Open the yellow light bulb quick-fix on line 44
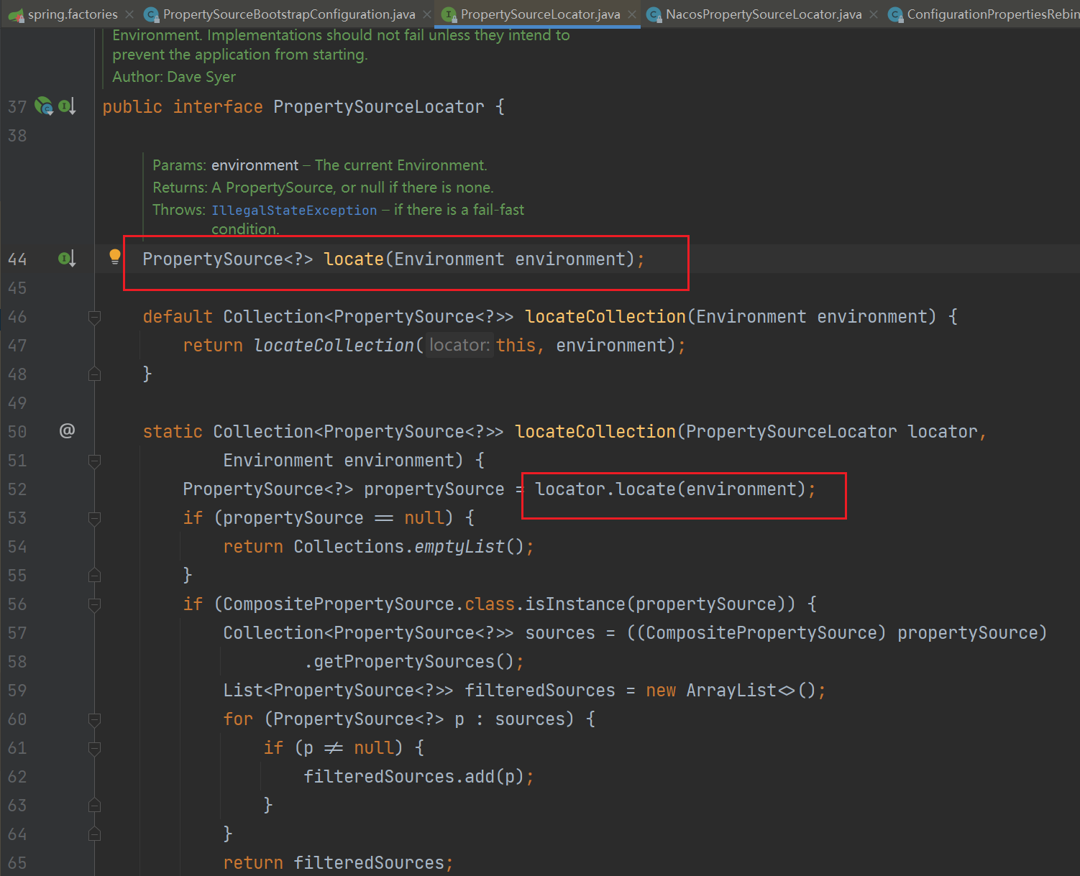Screen dimensions: 1080x876 click(114, 257)
